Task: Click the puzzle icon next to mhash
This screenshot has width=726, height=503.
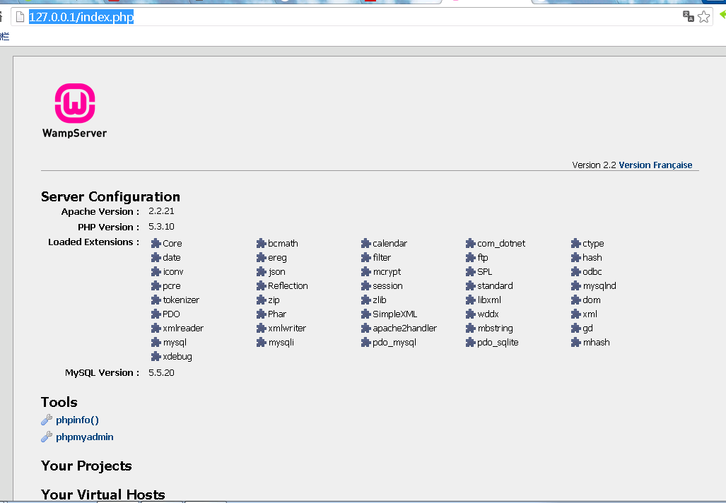Action: [x=575, y=343]
